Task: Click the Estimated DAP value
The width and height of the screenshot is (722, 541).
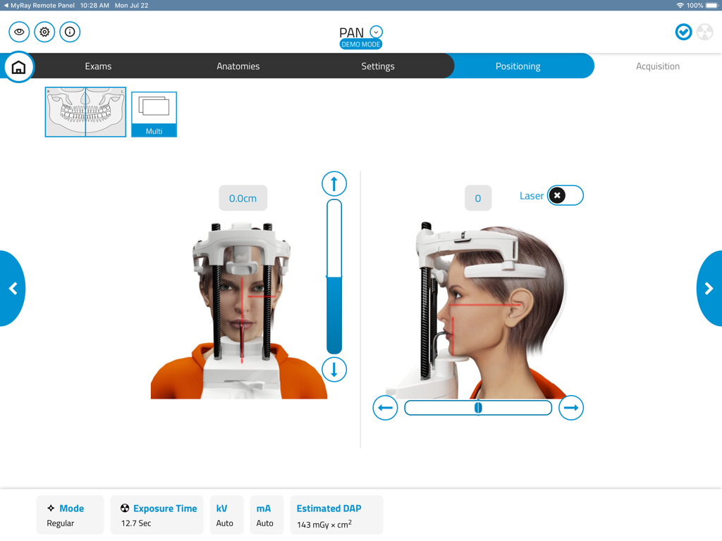Action: click(x=336, y=515)
